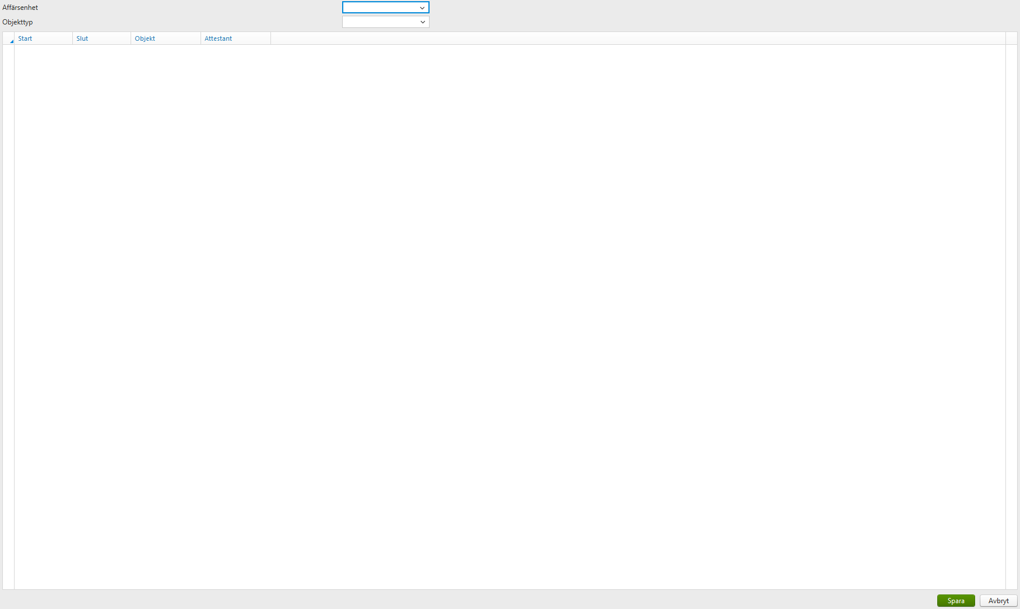Image resolution: width=1020 pixels, height=609 pixels.
Task: Click the Affärsenhet label
Action: coord(20,7)
